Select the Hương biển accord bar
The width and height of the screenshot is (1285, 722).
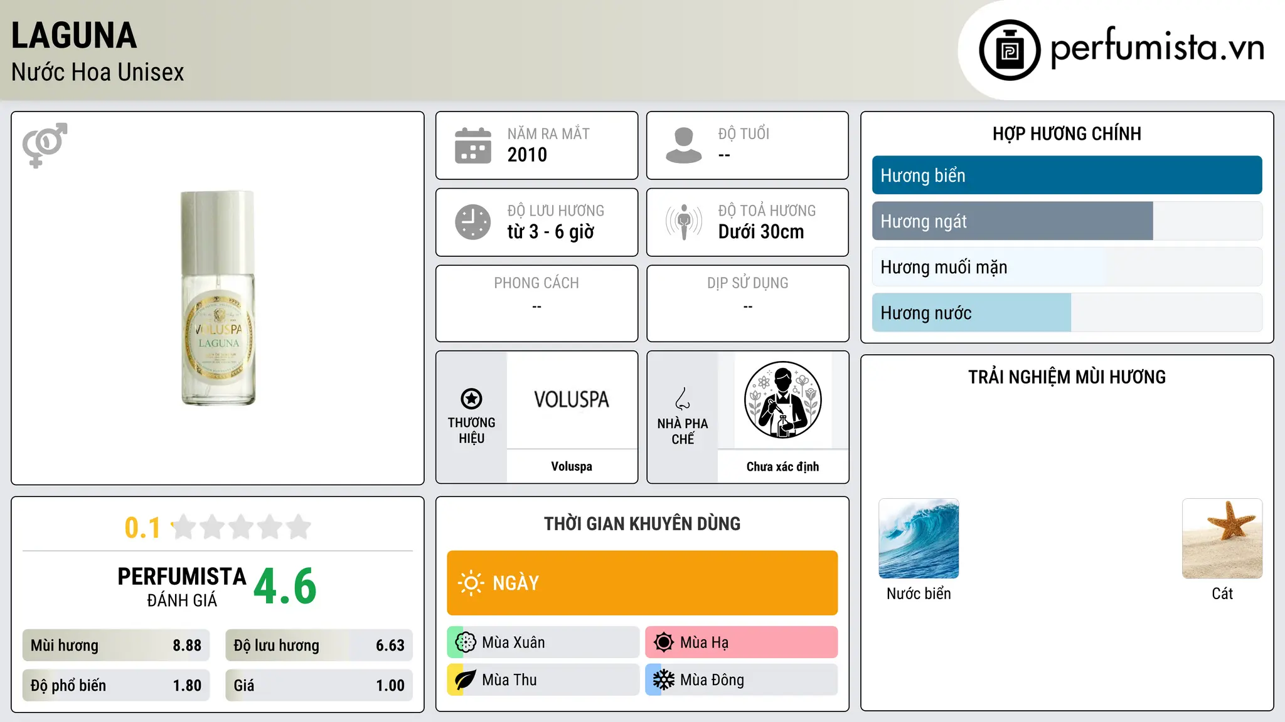[1067, 175]
